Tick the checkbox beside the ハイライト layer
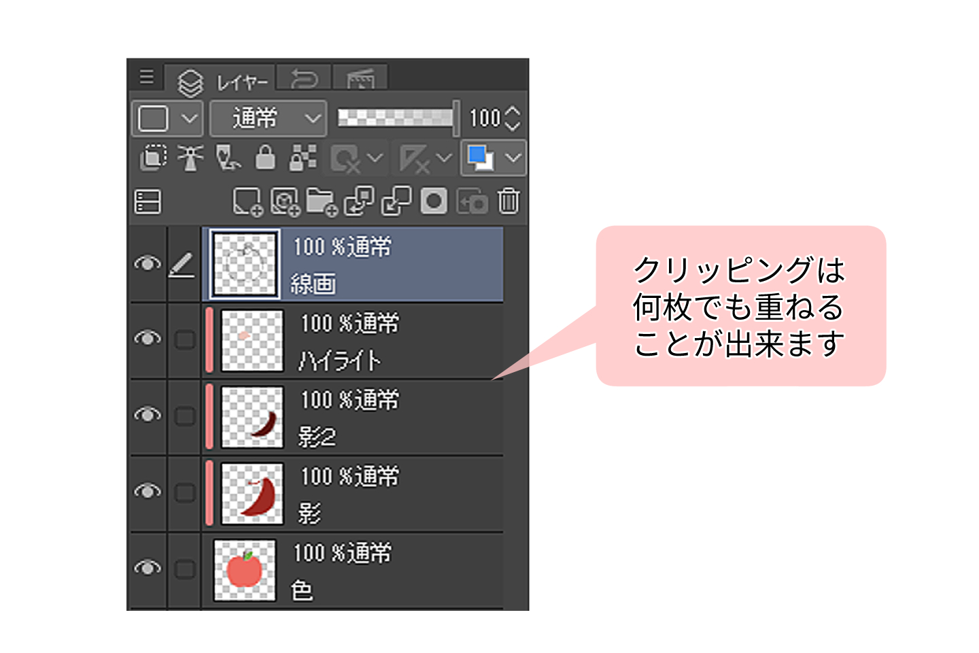 [185, 339]
